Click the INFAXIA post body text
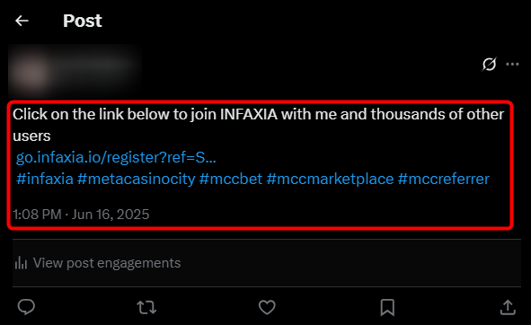The width and height of the screenshot is (531, 325). [259, 125]
